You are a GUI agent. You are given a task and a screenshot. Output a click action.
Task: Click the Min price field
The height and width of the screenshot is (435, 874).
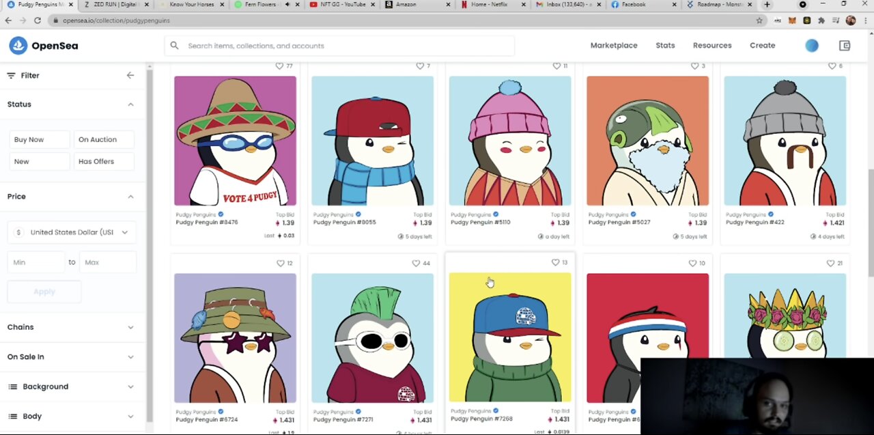coord(36,262)
